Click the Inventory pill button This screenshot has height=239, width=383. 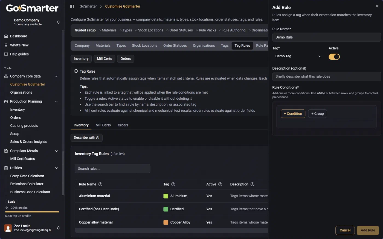coord(81,59)
